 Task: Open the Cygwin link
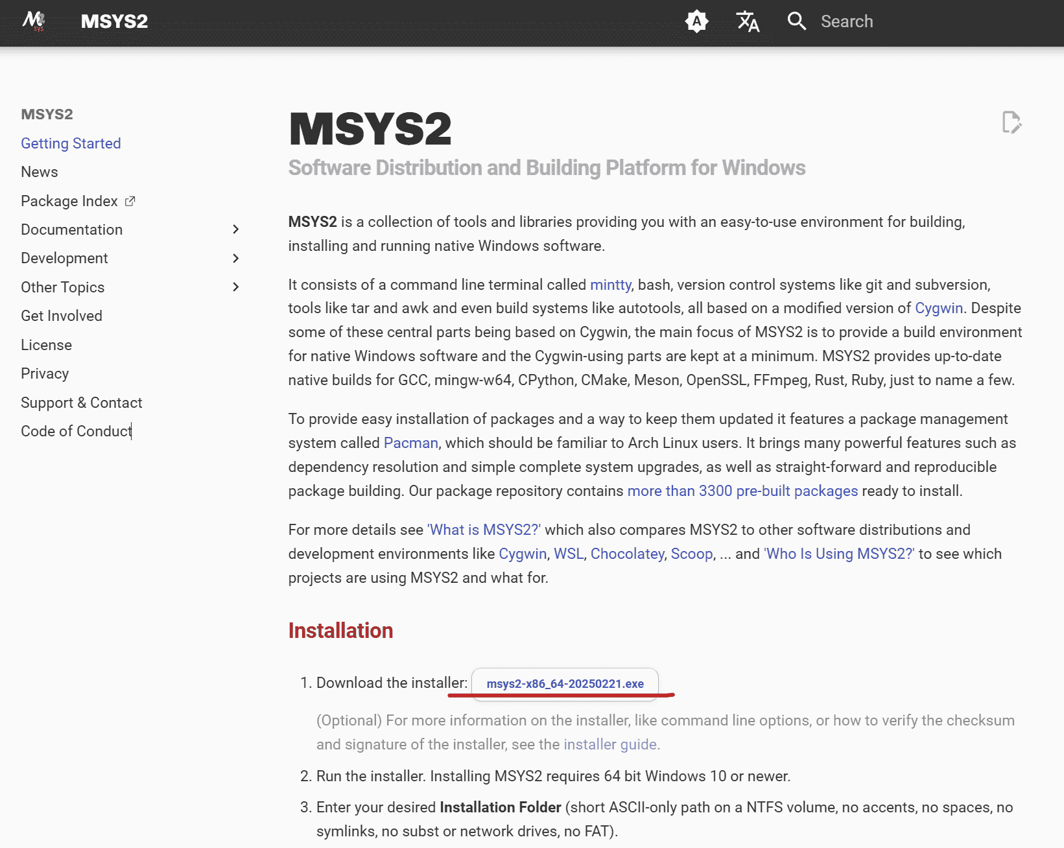pyautogui.click(x=938, y=308)
